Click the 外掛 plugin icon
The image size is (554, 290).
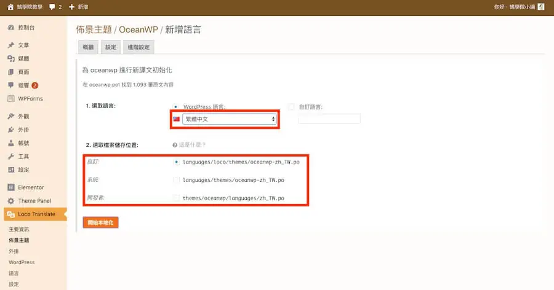click(x=11, y=130)
